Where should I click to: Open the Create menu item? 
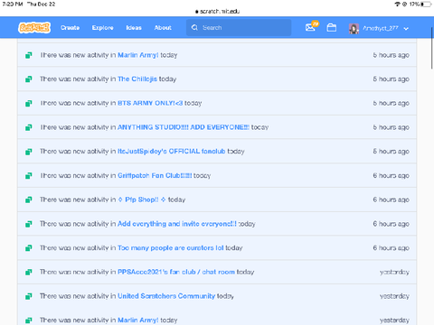[x=70, y=28]
